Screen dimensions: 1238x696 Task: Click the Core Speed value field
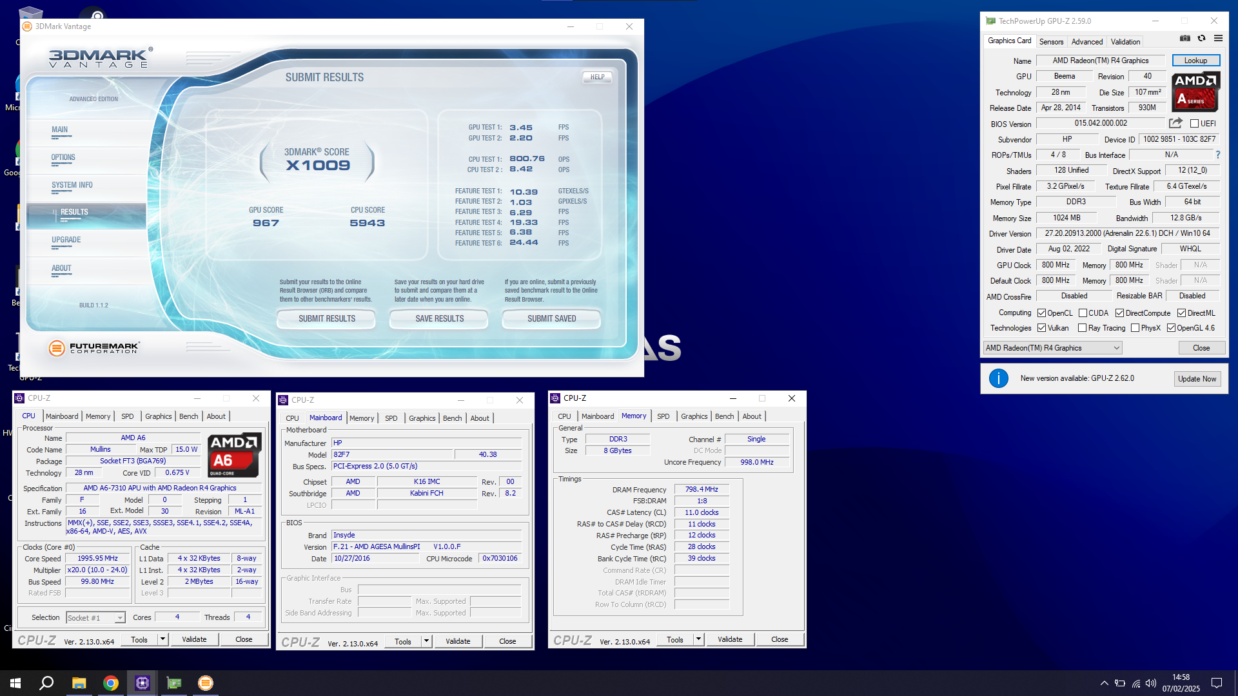(x=97, y=558)
